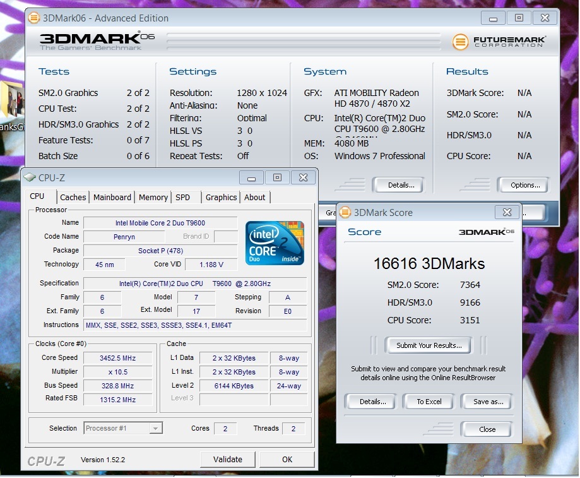Export the score with To Excel
580x478 pixels.
click(x=429, y=402)
